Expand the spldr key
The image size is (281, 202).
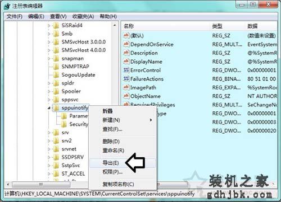click(x=49, y=83)
